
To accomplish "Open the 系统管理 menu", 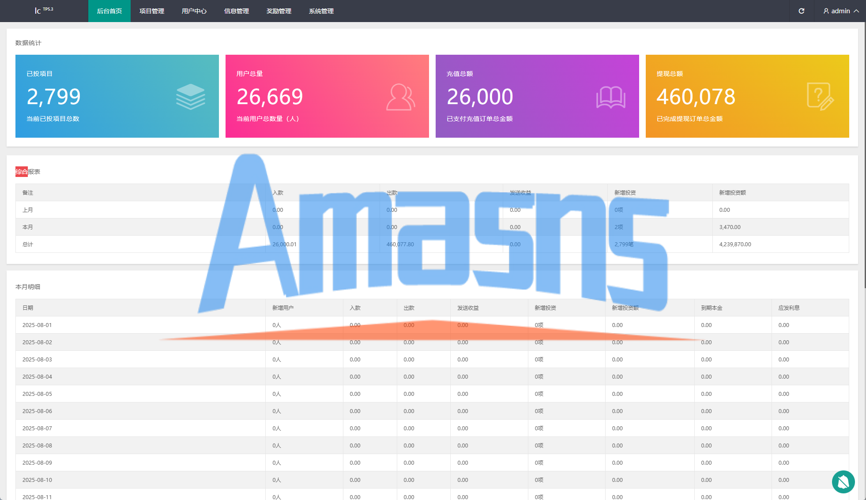I will coord(321,11).
